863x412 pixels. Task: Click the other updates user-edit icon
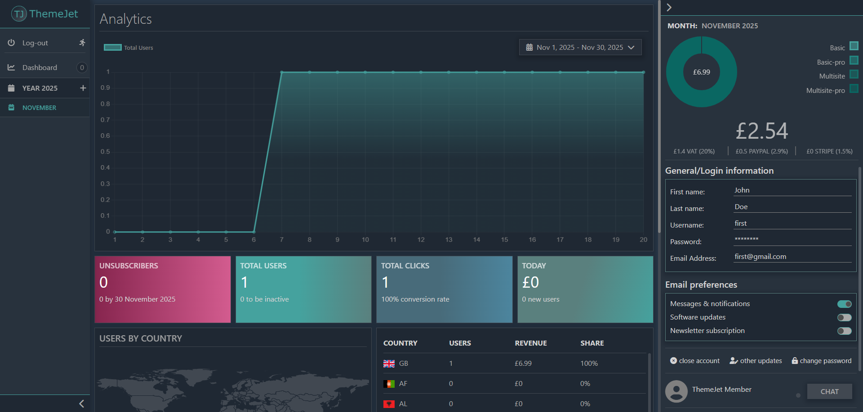coord(734,361)
